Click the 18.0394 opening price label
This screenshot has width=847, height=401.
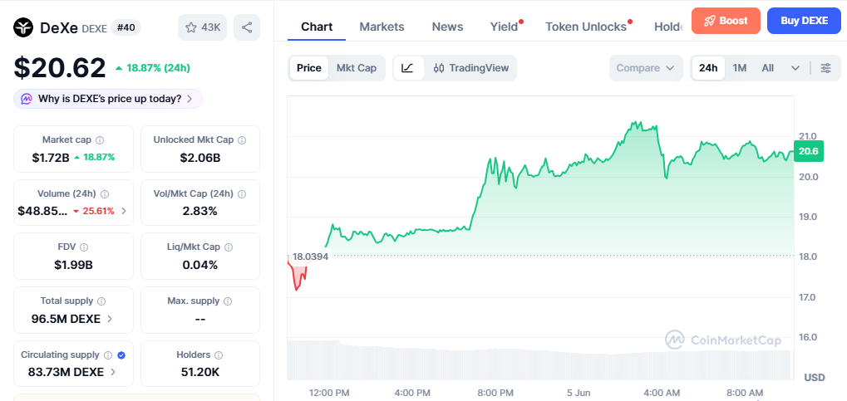point(310,257)
